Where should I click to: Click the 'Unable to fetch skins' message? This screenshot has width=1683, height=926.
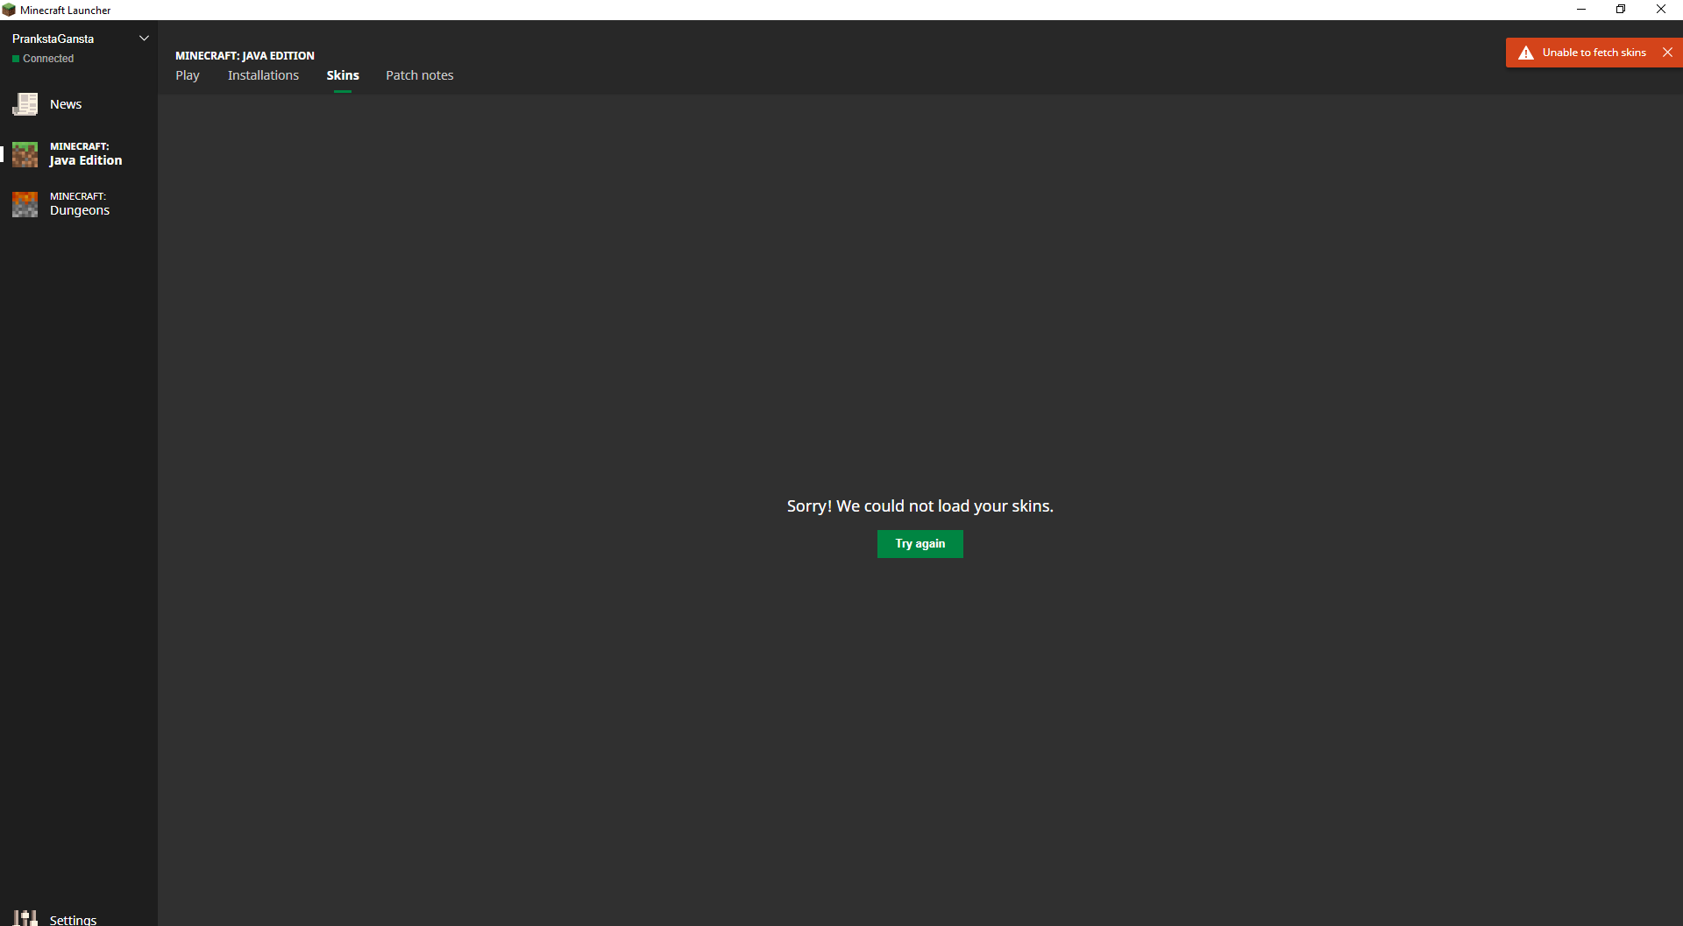tap(1594, 53)
